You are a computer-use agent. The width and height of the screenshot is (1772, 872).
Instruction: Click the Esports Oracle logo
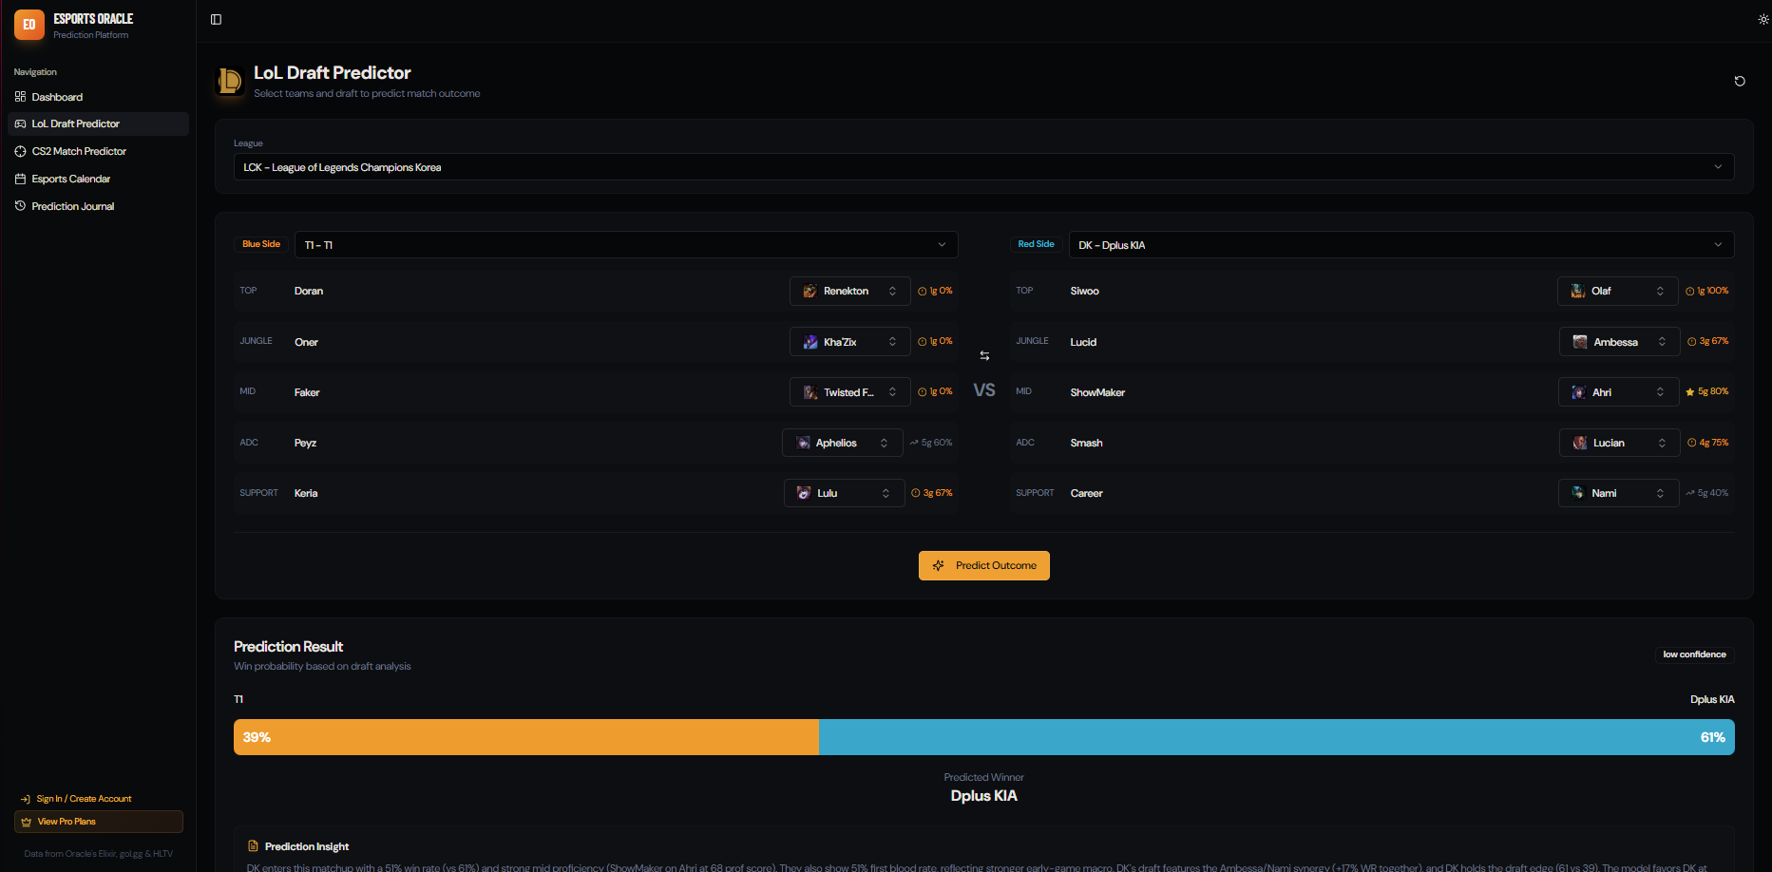[29, 25]
